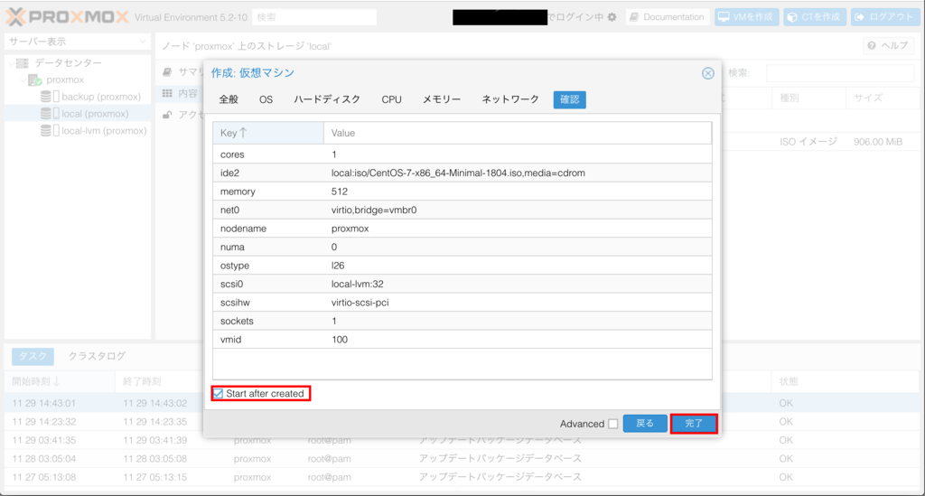
Task: Sort by the Value column header
Action: pos(518,133)
